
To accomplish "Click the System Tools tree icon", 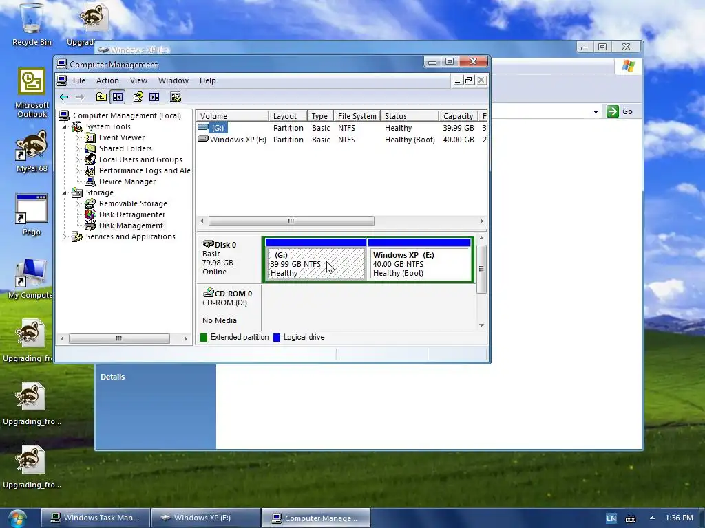I will 77,126.
